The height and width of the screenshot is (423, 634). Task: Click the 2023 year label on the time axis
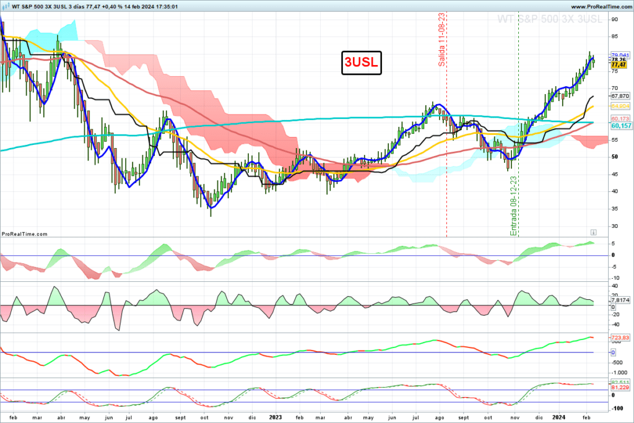276,417
